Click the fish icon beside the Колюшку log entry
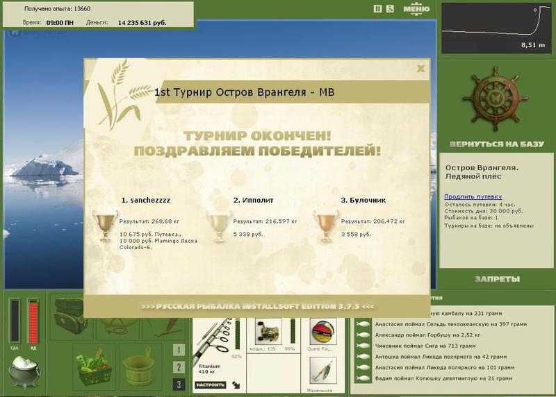This screenshot has height=397, width=556. [362, 378]
